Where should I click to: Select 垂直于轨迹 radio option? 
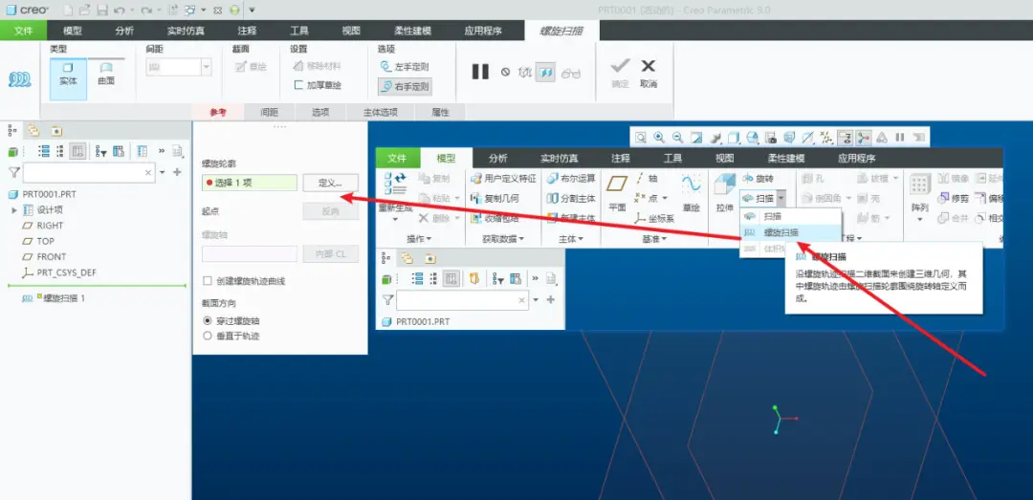208,336
